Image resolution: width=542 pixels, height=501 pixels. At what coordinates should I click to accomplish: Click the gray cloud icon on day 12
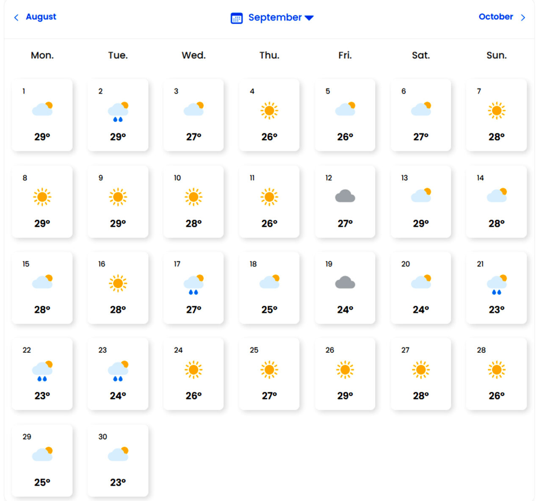[x=345, y=196]
